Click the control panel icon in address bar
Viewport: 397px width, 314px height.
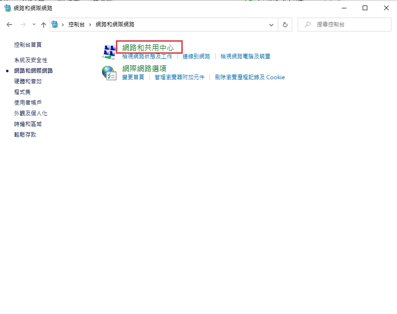tap(55, 25)
